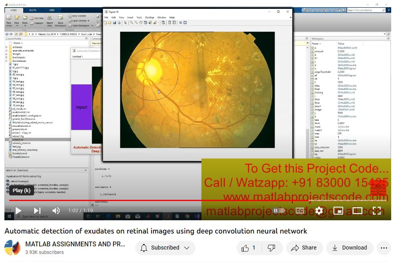
Task: Switch to the MATLAB APPS tab
Action: pyautogui.click(x=52, y=10)
